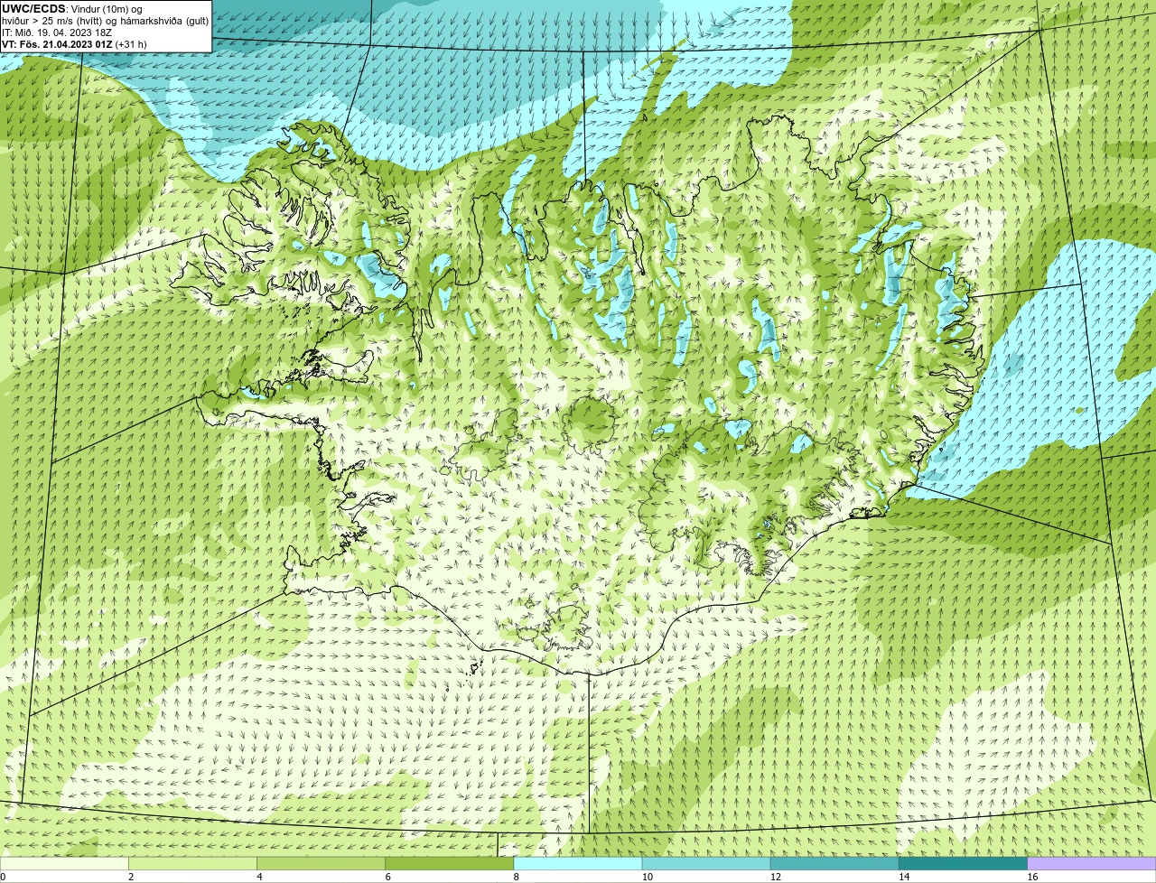Image resolution: width=1156 pixels, height=883 pixels.
Task: Click the '2' label under the color scale
Action: pos(131,877)
